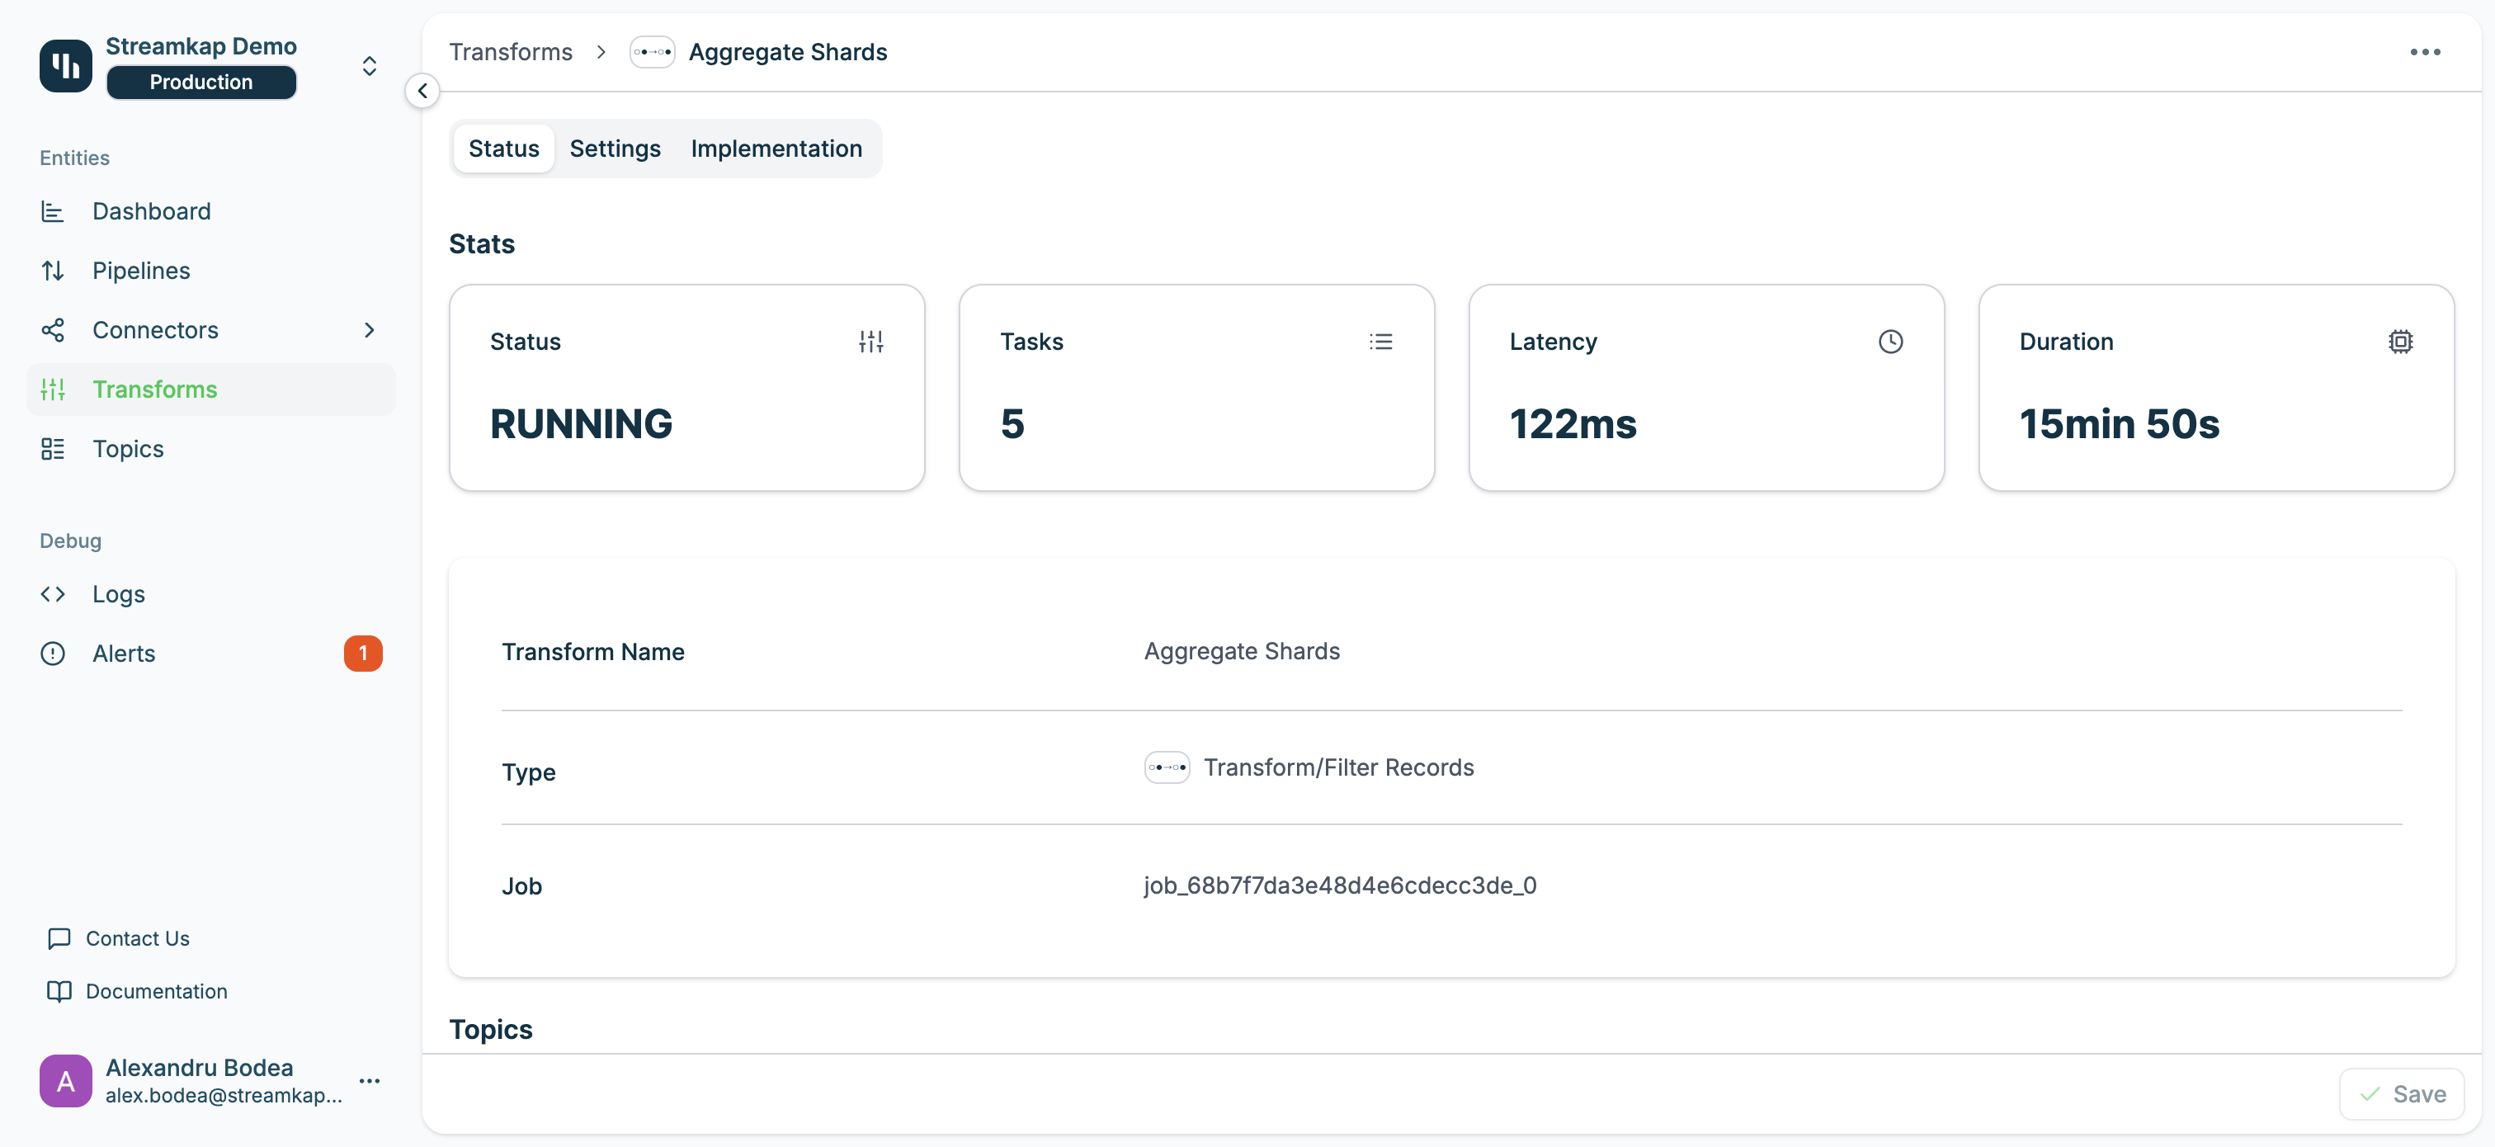Open the Production environment switcher
This screenshot has width=2495, height=1147.
pos(369,66)
